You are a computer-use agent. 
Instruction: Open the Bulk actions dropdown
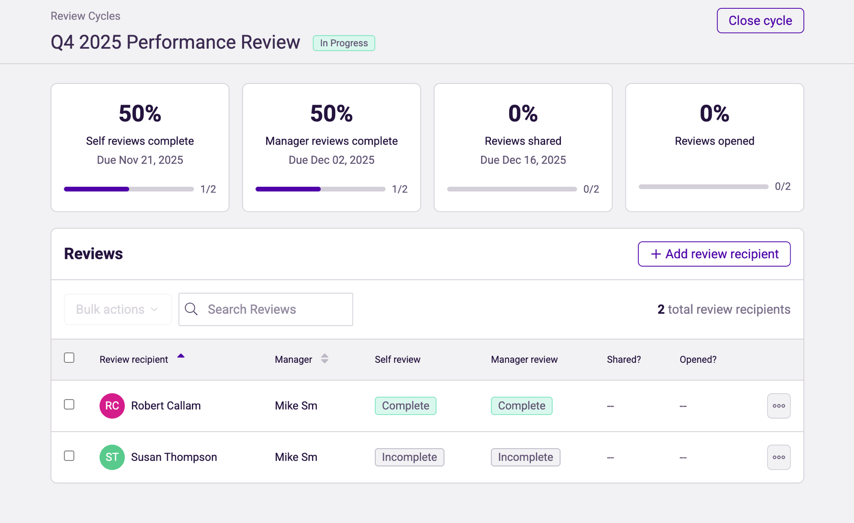click(118, 309)
